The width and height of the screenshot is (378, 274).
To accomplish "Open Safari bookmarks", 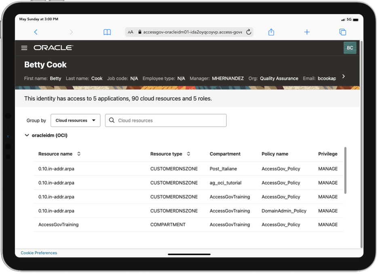I will [x=107, y=32].
